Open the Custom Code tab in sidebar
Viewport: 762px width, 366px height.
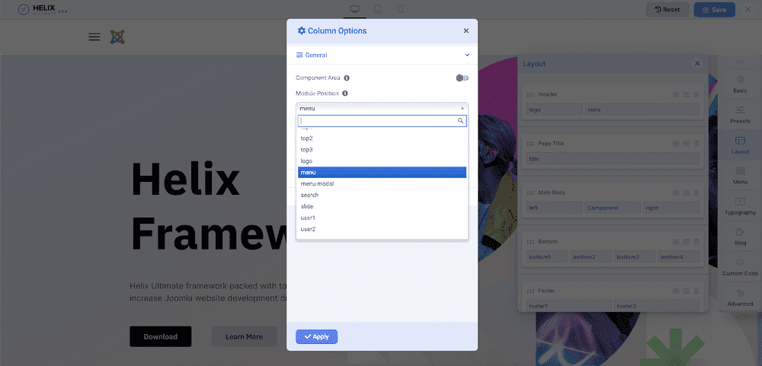point(740,267)
